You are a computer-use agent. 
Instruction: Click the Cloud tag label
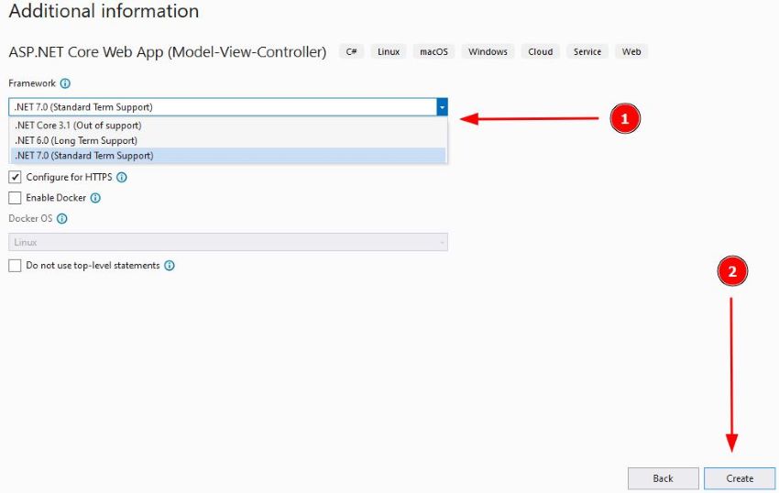(x=540, y=51)
